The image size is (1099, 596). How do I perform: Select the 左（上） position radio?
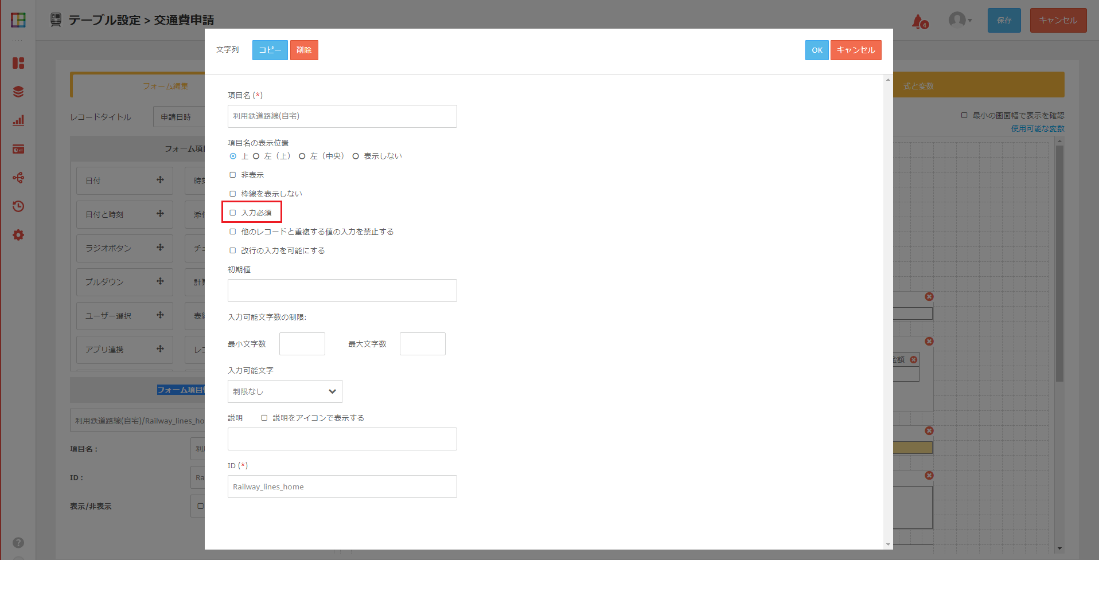tap(256, 156)
